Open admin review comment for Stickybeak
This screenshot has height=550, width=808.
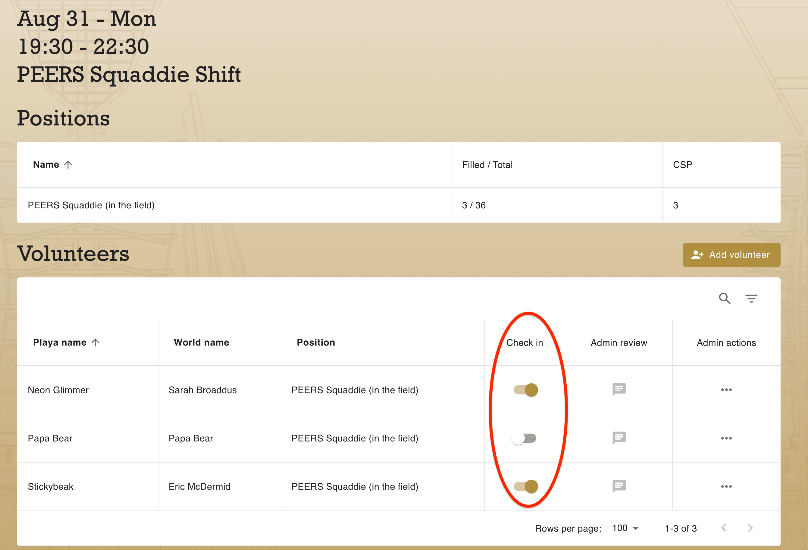619,486
